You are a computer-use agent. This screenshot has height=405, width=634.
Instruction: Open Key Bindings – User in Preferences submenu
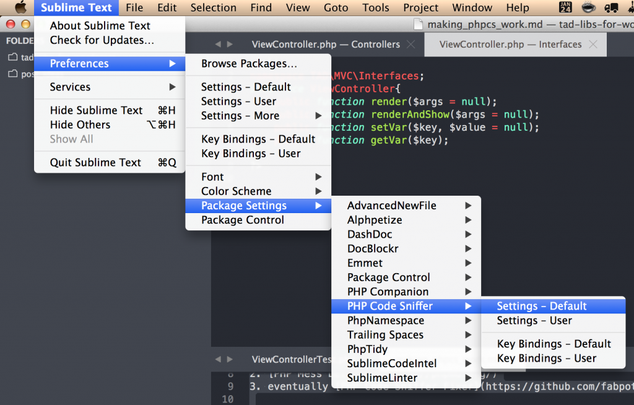[258, 154]
